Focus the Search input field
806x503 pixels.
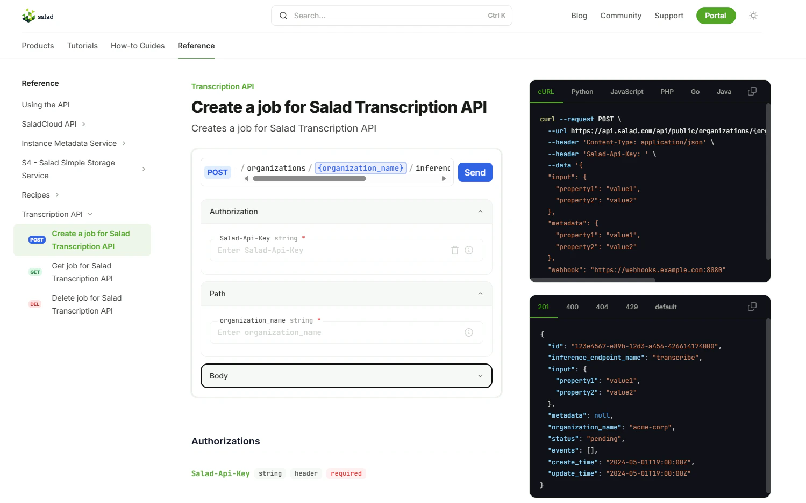pyautogui.click(x=391, y=16)
